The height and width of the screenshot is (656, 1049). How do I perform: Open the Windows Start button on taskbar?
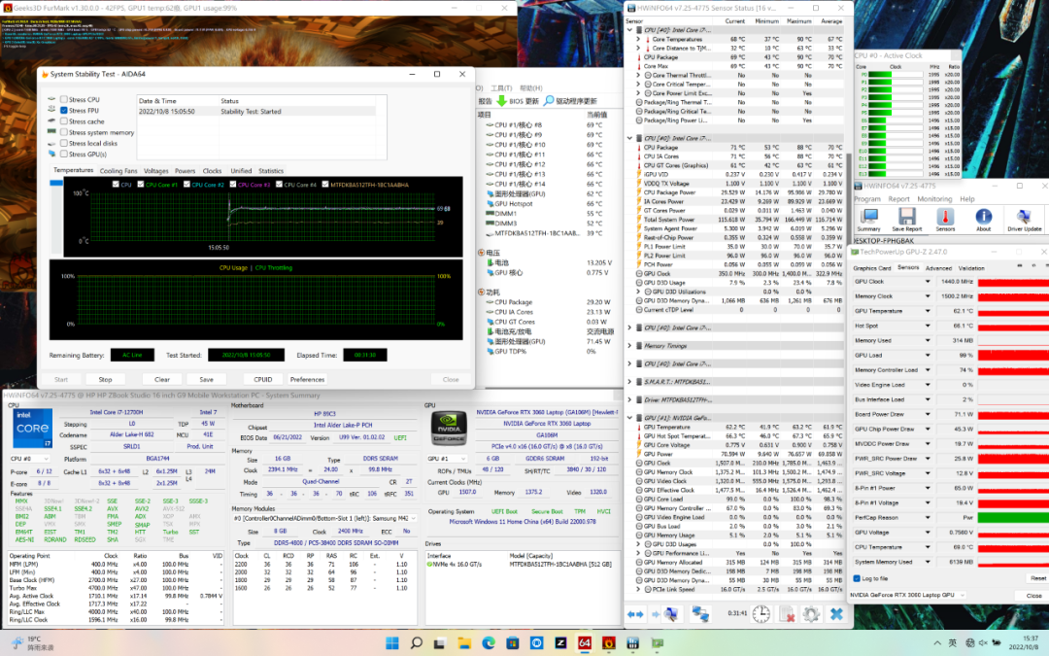coord(392,643)
